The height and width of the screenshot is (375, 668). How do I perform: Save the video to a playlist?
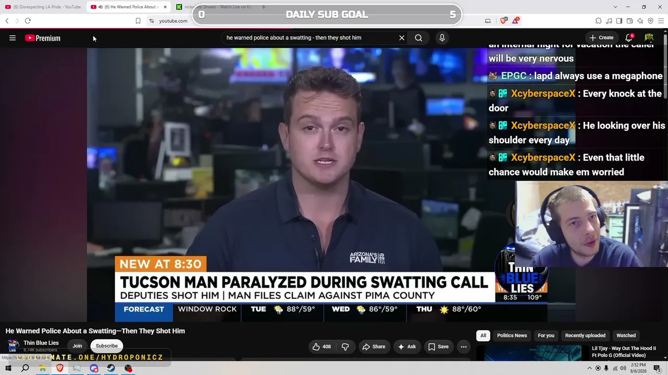point(438,347)
